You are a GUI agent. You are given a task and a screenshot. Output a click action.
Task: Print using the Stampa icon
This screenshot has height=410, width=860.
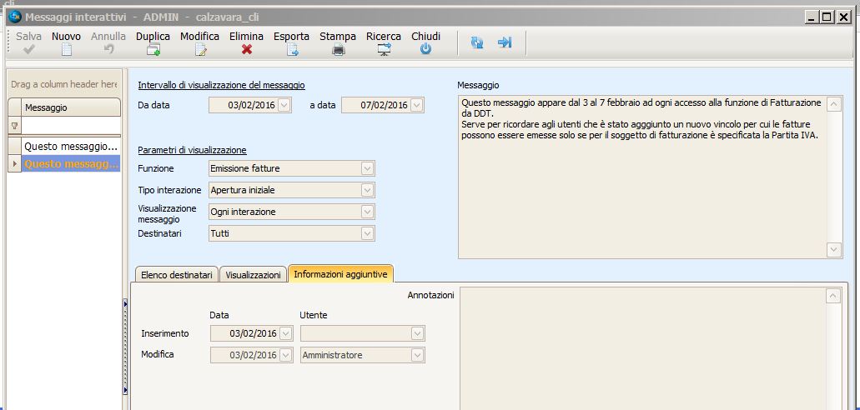click(x=338, y=50)
